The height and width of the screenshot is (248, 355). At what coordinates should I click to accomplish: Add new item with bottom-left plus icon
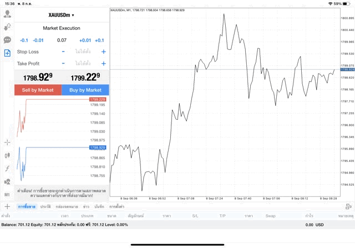7,206
